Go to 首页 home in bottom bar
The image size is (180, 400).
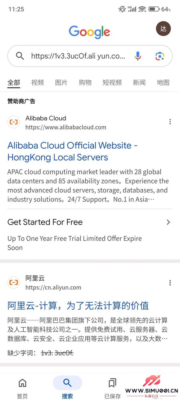coord(22,388)
